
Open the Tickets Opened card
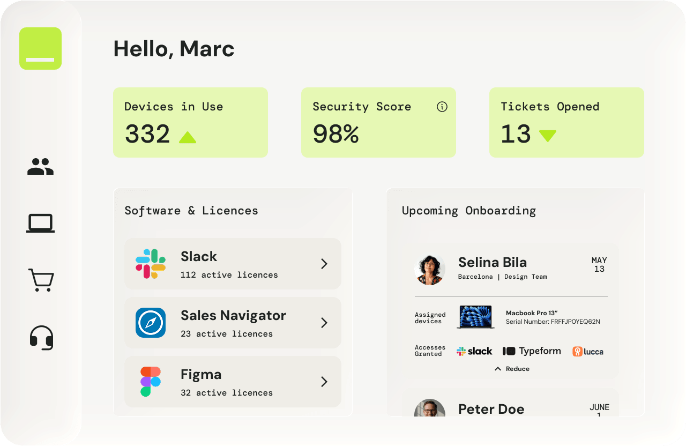pos(566,122)
